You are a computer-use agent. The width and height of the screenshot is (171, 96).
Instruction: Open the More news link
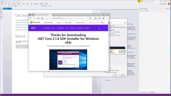(108, 80)
